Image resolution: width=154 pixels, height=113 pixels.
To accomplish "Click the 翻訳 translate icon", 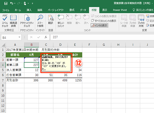I will pyautogui.click(x=51, y=19).
